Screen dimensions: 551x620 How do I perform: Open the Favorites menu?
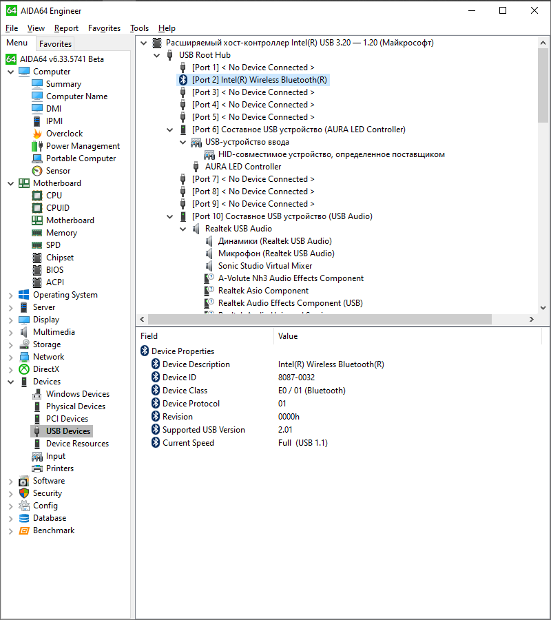pos(105,28)
